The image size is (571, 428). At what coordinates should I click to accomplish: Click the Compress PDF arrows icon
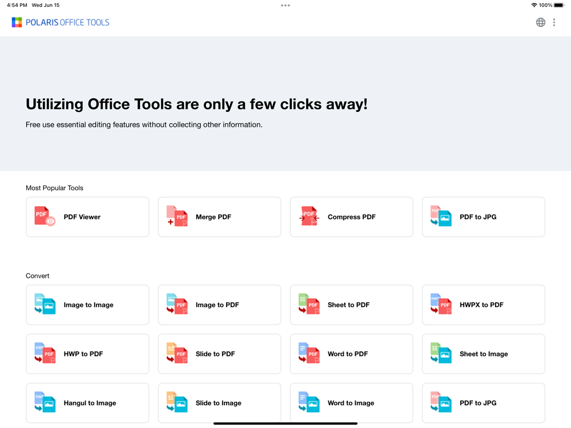[309, 216]
